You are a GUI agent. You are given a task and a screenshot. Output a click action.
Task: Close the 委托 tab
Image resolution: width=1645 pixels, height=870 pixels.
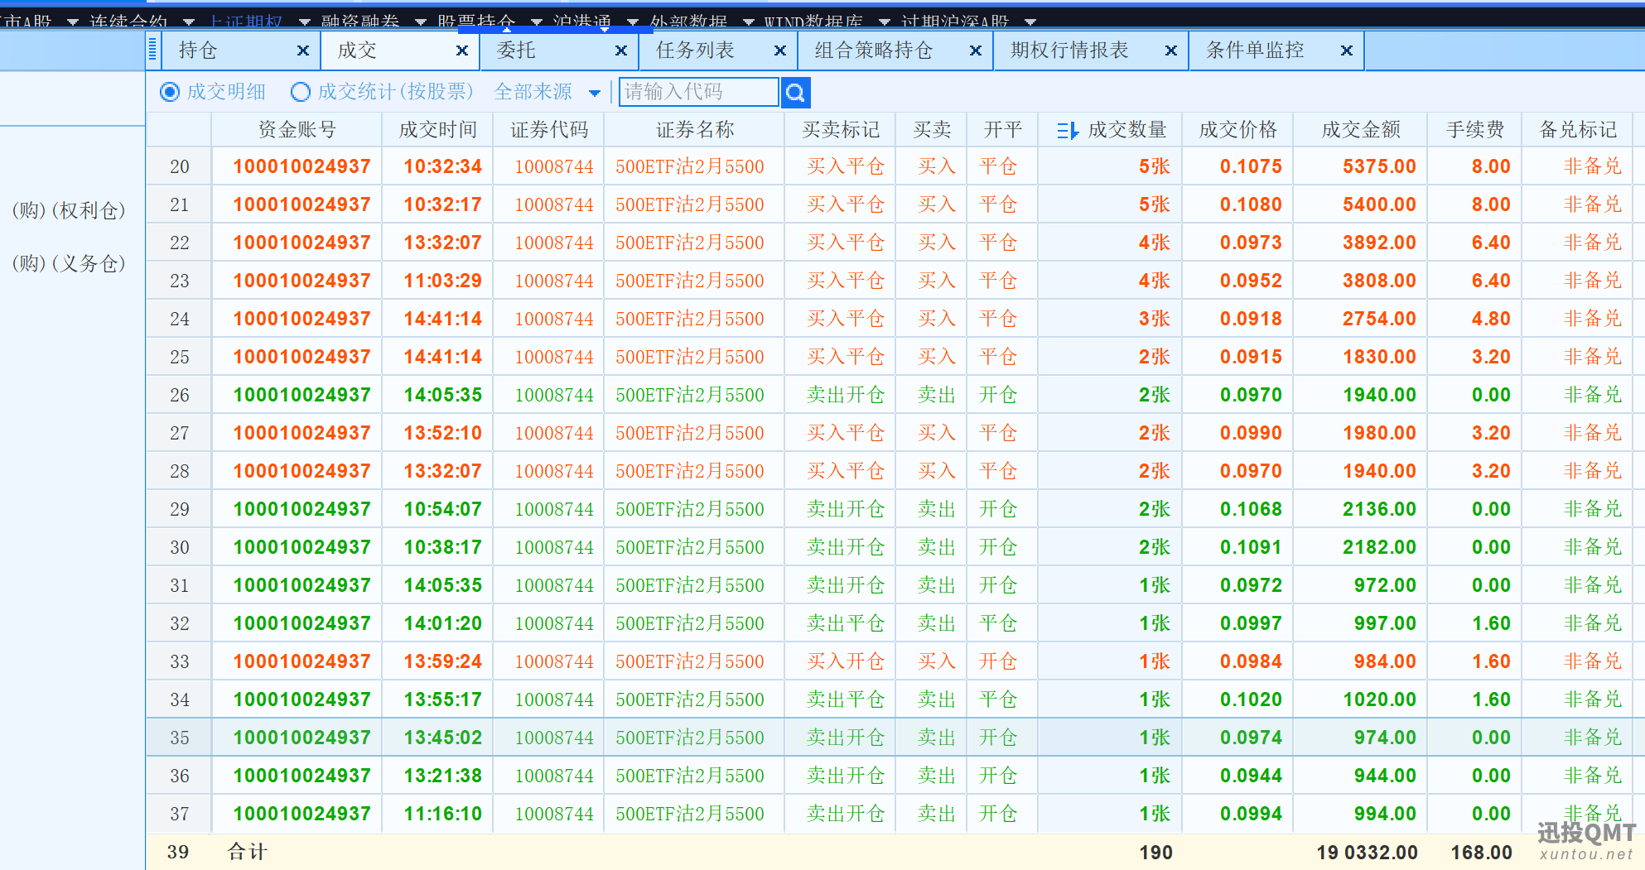click(x=621, y=50)
